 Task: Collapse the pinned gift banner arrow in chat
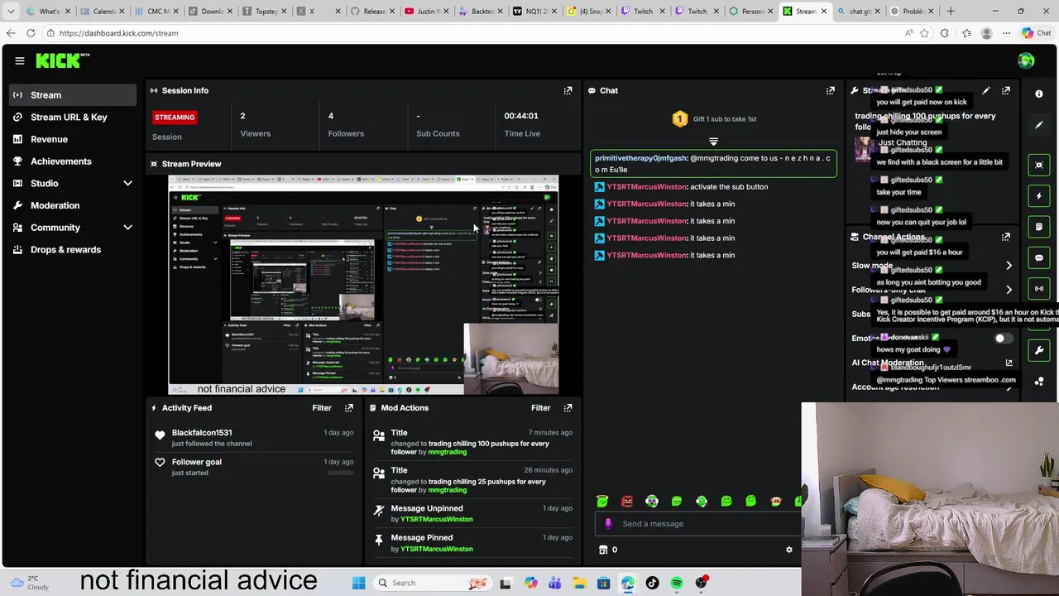[x=713, y=142]
